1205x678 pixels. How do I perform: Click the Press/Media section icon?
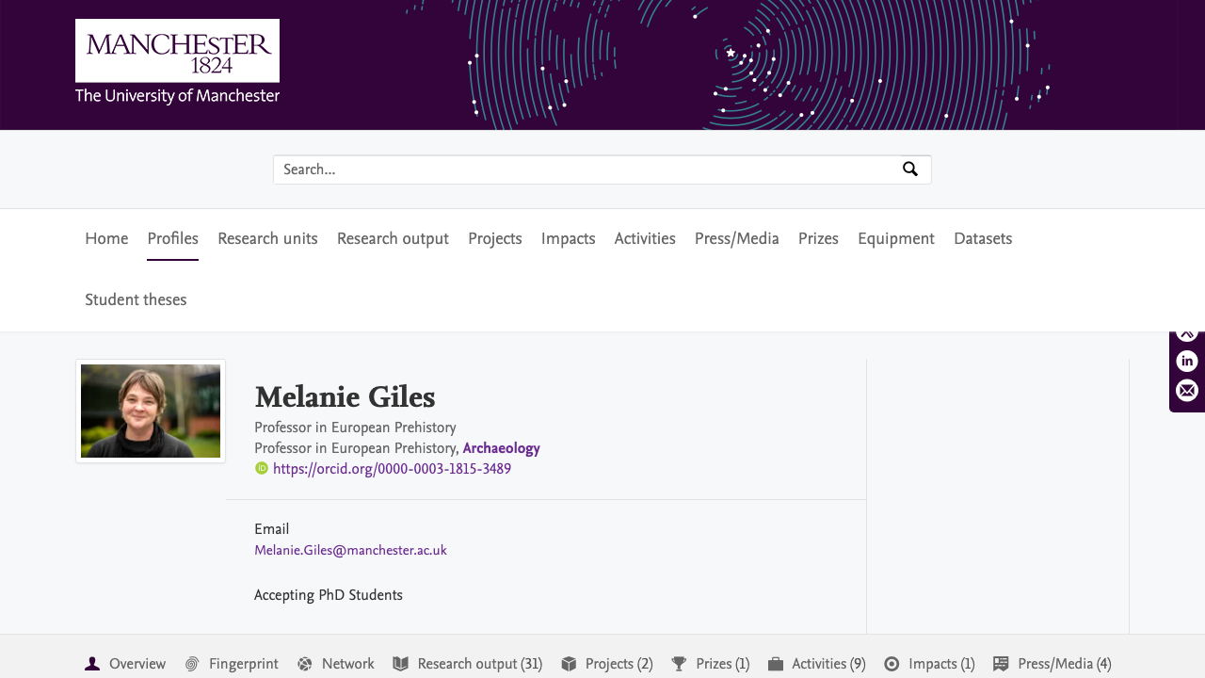[1001, 664]
